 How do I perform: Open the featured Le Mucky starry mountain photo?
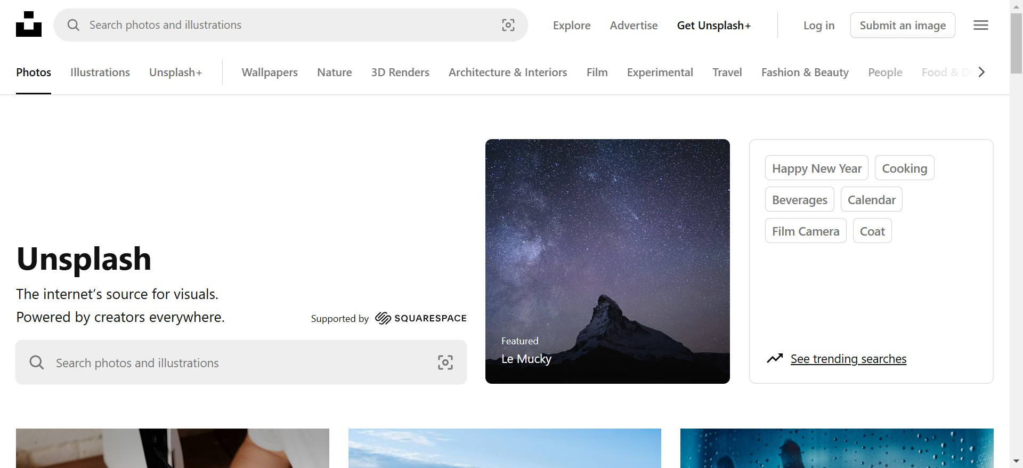[607, 261]
